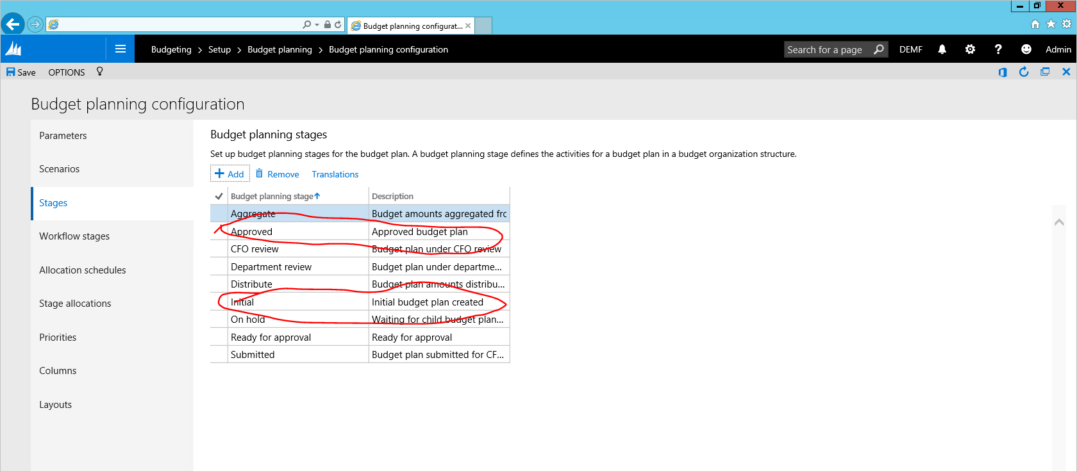Click description 'Budget plan submitted for CF...'
This screenshot has height=472, width=1077.
pos(439,355)
